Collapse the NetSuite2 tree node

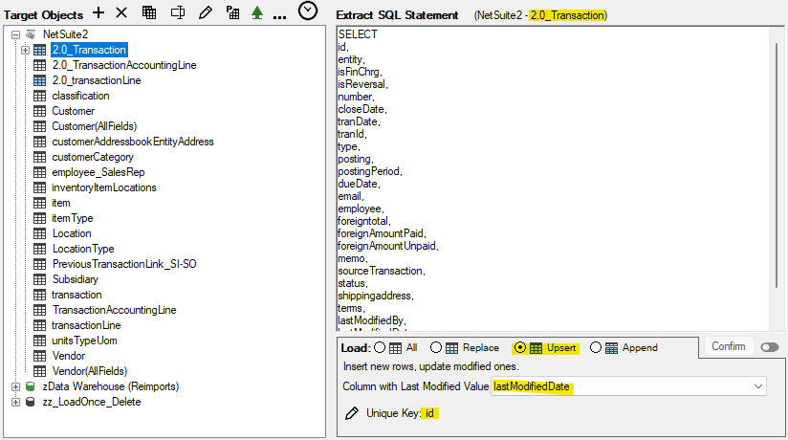click(16, 34)
